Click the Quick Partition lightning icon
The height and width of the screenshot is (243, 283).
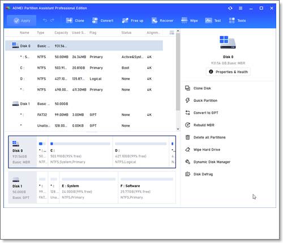(x=187, y=101)
